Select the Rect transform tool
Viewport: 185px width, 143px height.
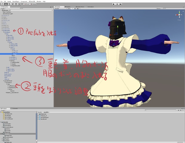16,4
